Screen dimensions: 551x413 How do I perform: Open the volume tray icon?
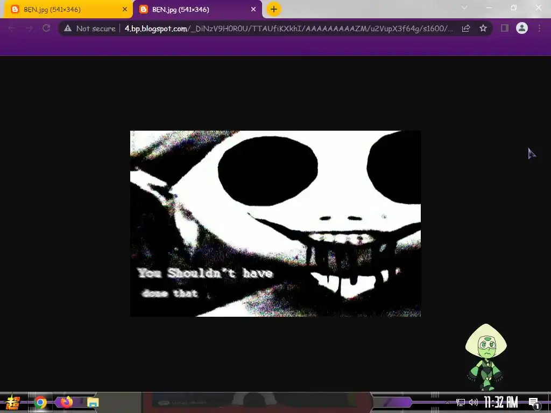tap(474, 402)
